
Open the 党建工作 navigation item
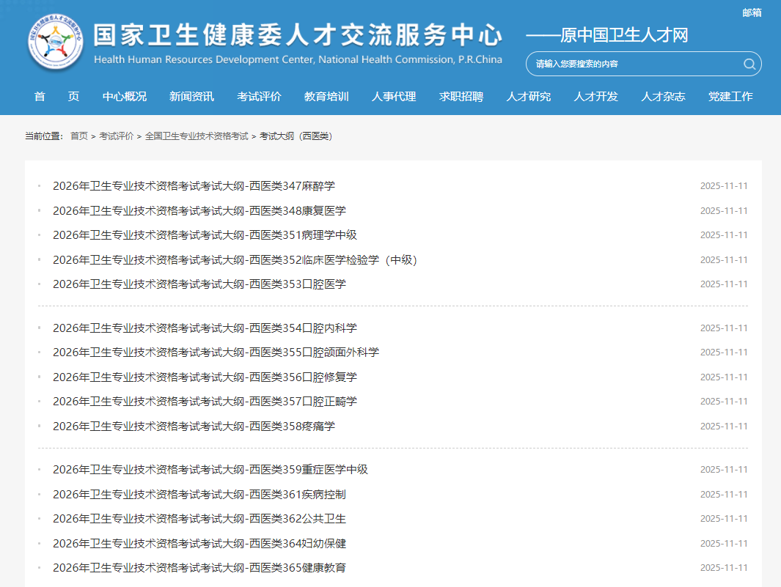pyautogui.click(x=730, y=97)
